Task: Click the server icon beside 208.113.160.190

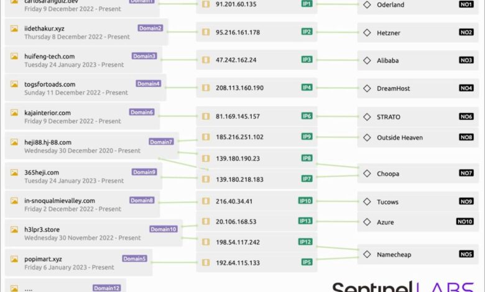Action: click(x=206, y=88)
